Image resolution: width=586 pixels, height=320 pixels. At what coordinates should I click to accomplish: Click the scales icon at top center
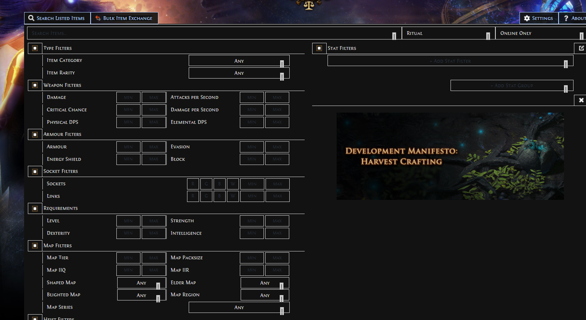pos(308,5)
